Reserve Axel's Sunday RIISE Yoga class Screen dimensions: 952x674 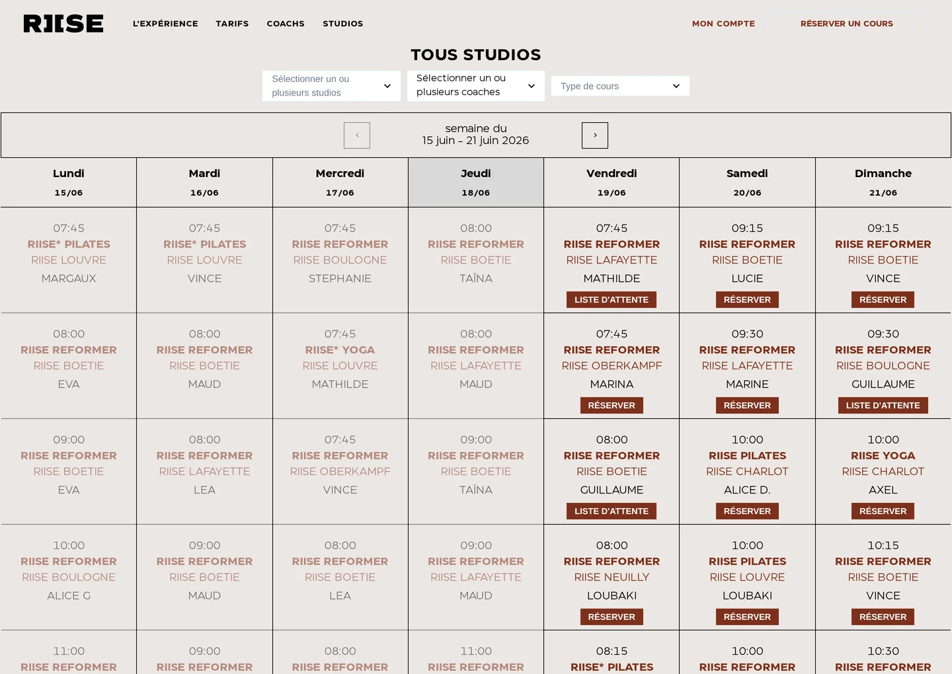click(x=883, y=511)
